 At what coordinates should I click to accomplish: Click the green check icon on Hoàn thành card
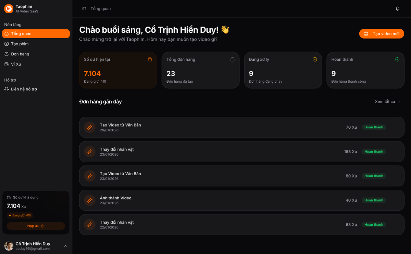(x=397, y=59)
